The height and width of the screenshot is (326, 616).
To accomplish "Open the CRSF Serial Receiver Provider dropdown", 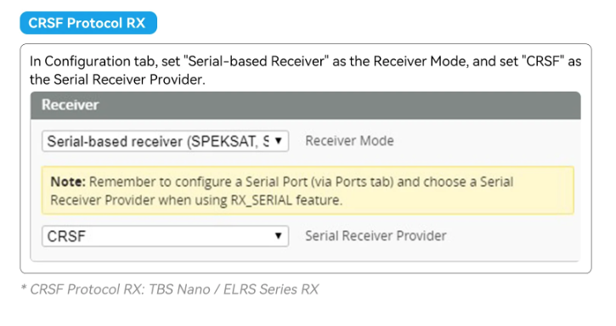I will click(x=166, y=236).
